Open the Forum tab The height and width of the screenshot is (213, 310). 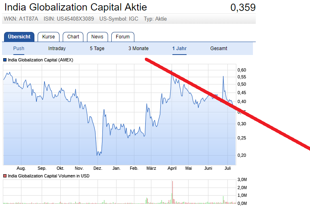point(123,37)
